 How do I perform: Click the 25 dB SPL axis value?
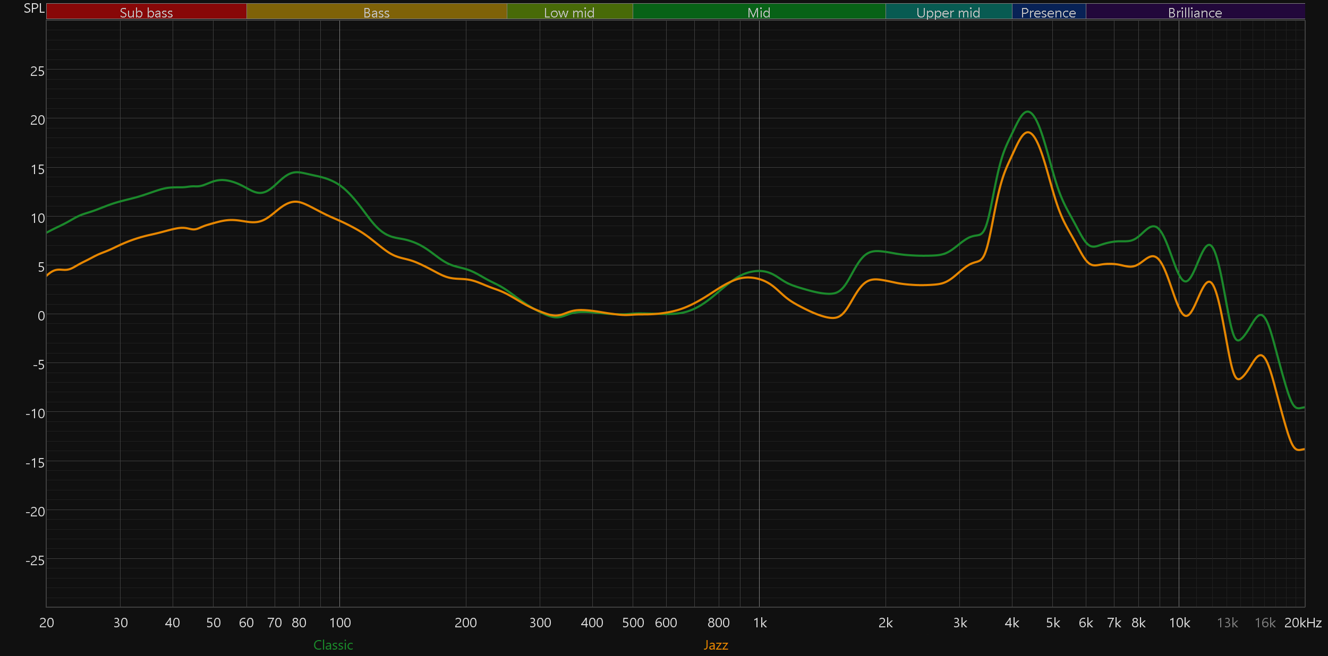pos(37,71)
